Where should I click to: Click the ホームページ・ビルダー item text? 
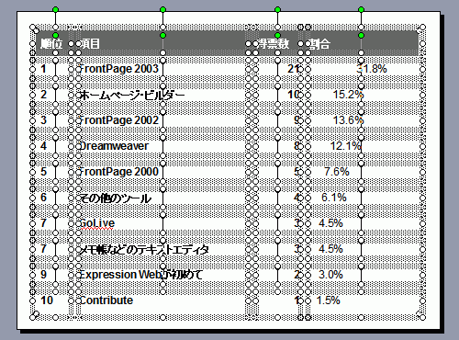132,95
